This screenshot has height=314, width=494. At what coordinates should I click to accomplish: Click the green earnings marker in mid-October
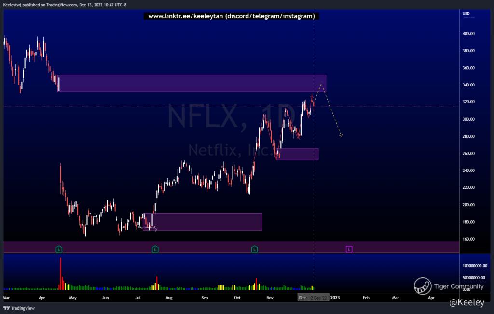(x=255, y=249)
